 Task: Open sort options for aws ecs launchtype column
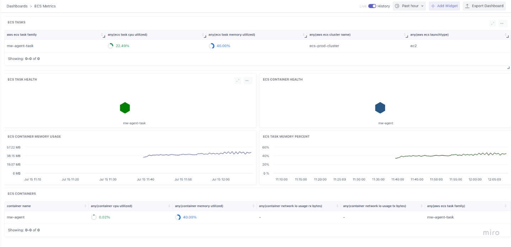tap(506, 34)
